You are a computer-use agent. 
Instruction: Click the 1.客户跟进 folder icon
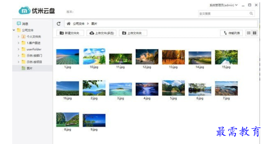pyautogui.click(x=24, y=43)
